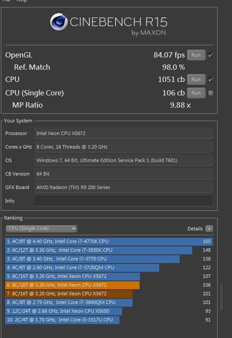Open the ranking Details arrow button
Screen dimensions: 232x338
209,229
